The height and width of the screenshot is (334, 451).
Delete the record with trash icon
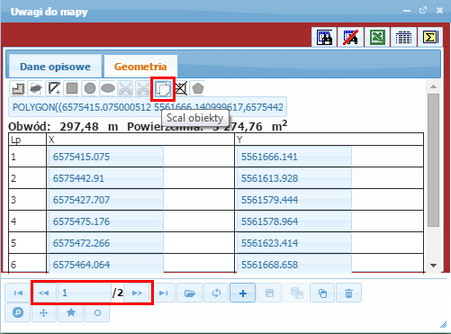point(348,293)
